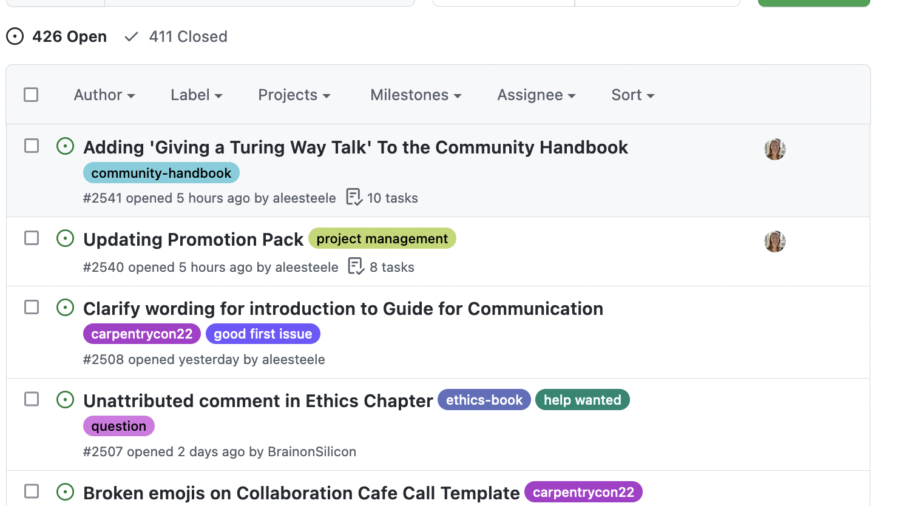Click carpentrycon22 label on Broken emojis issue
Screen dimensions: 897x506
583,492
